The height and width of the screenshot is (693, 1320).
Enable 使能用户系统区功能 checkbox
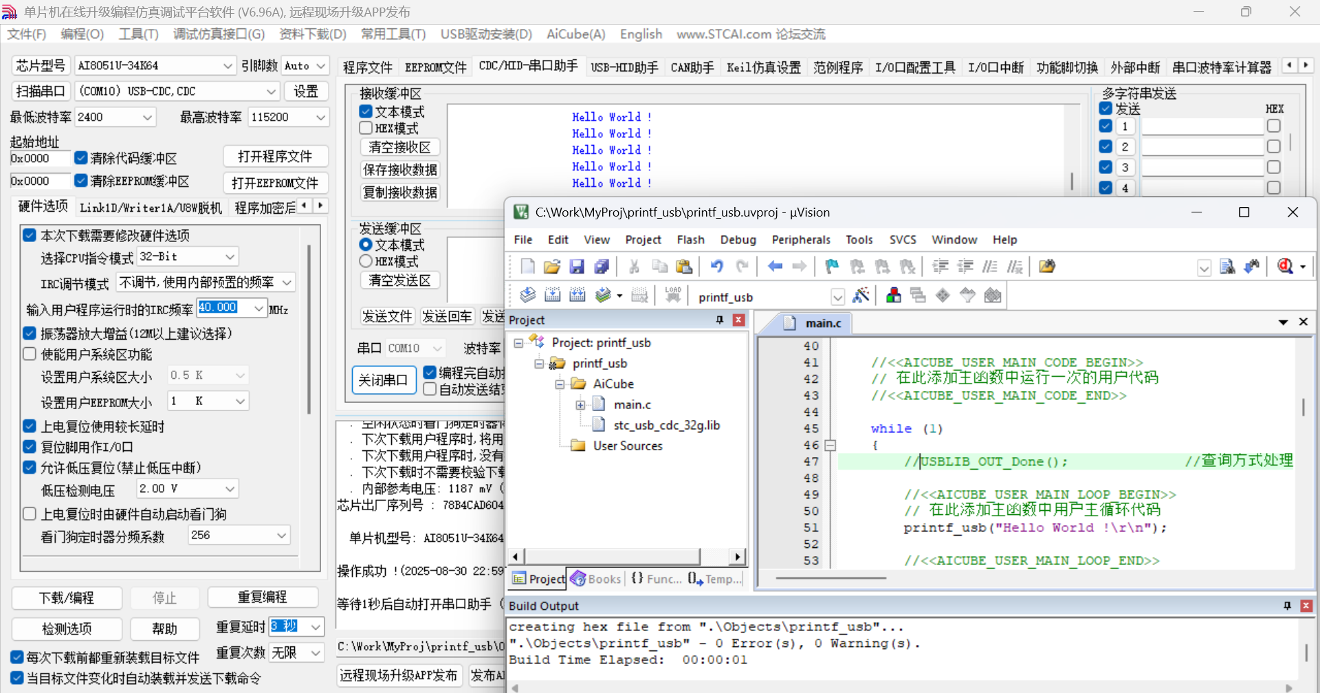(30, 354)
